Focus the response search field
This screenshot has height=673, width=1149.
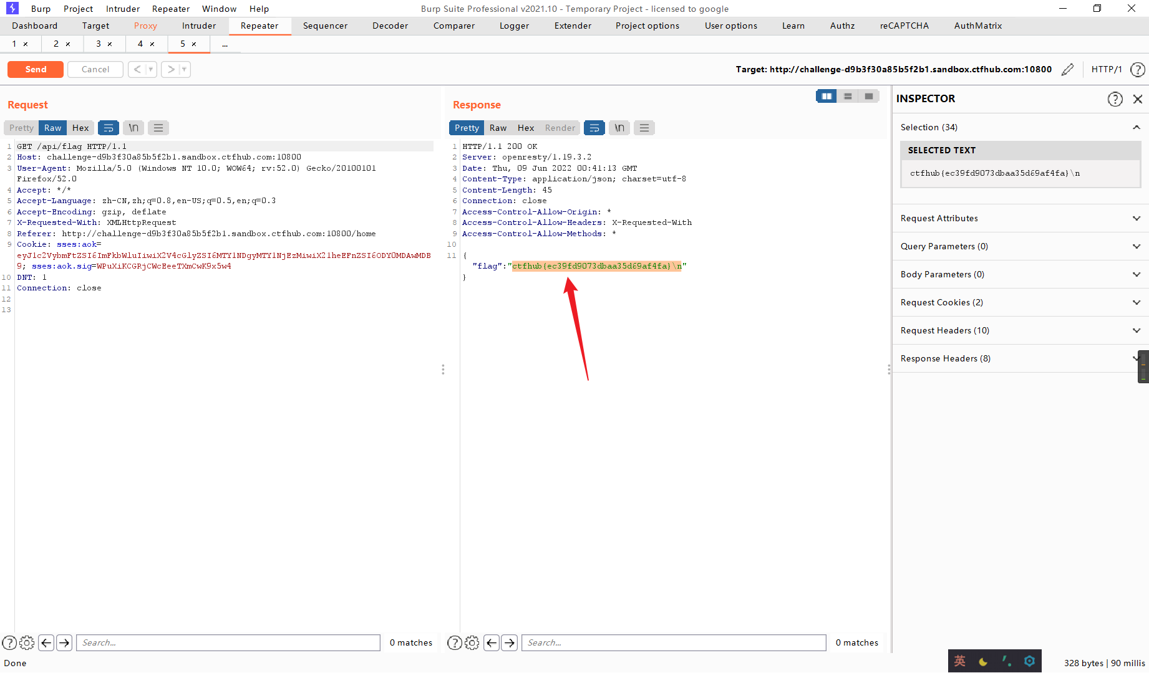674,642
